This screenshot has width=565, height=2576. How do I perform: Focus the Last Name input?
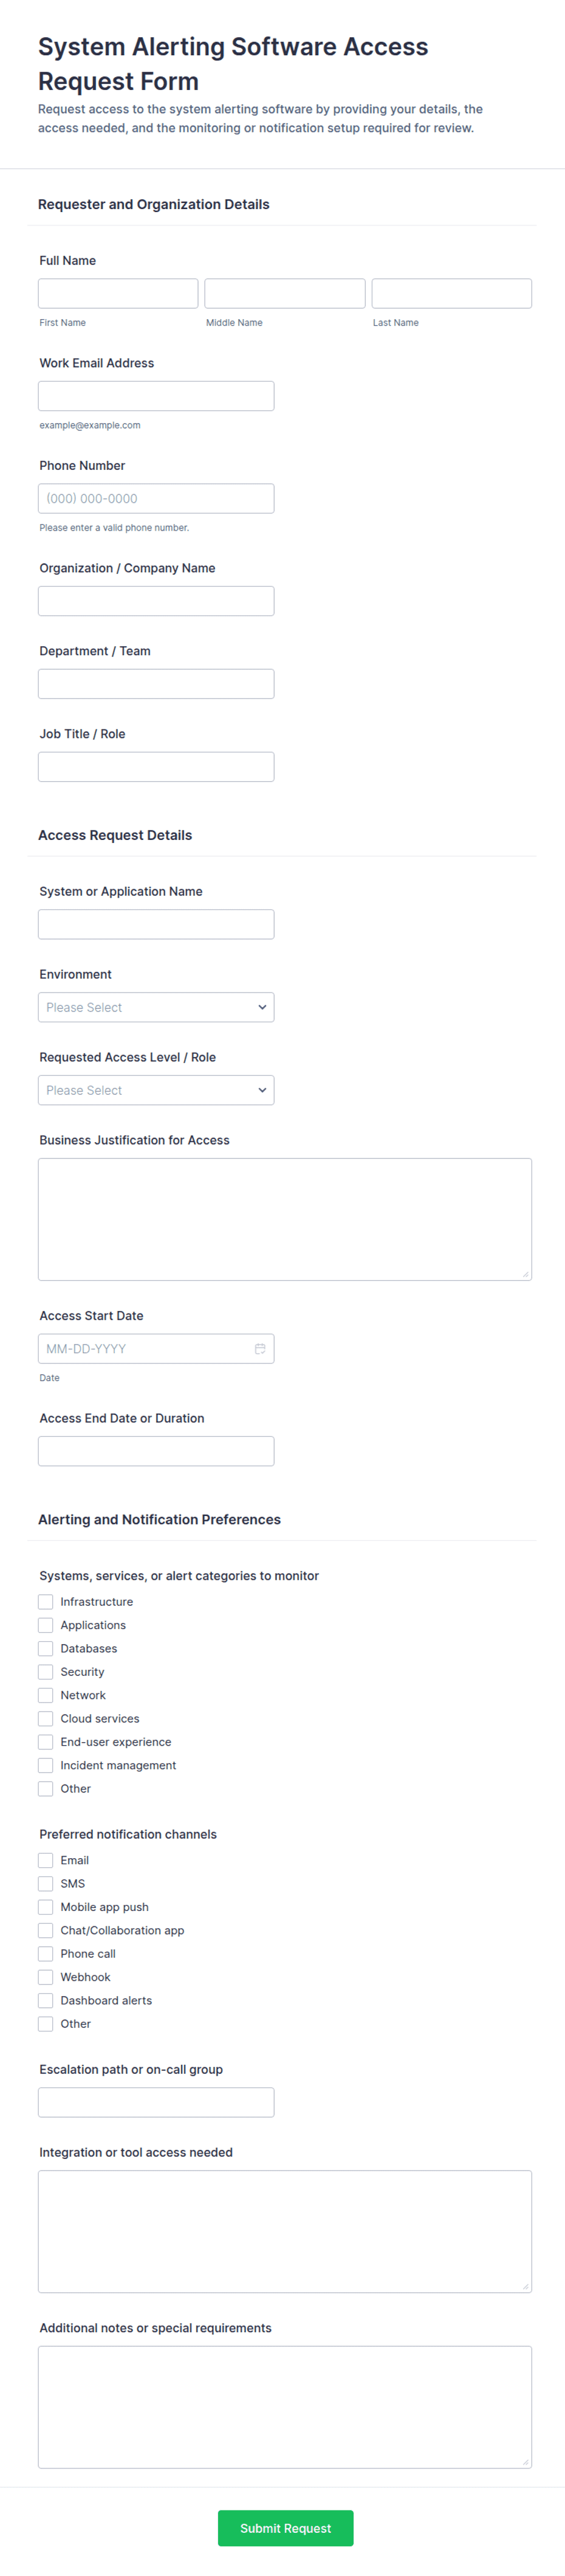tap(451, 293)
